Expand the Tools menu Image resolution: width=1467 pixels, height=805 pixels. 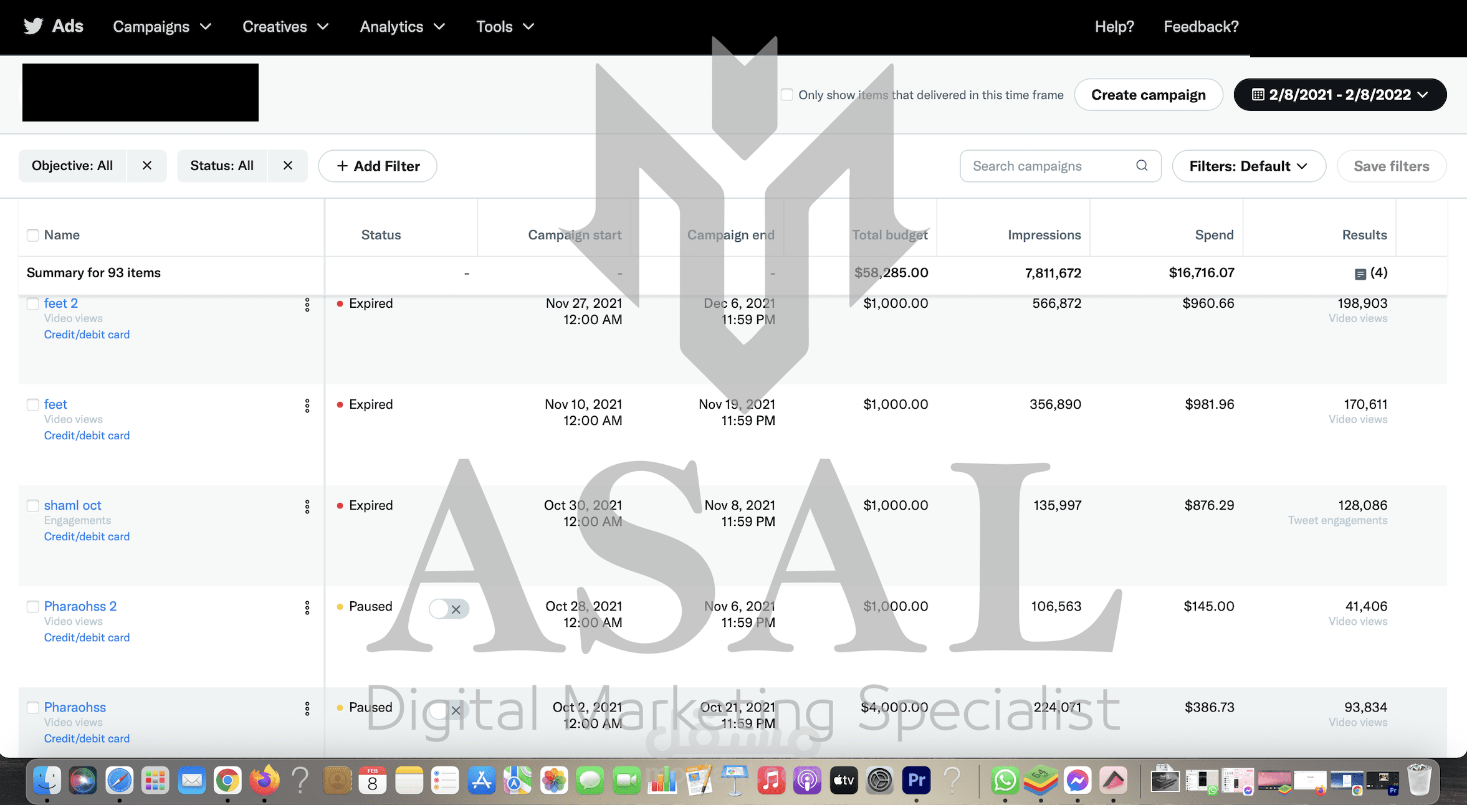coord(505,27)
